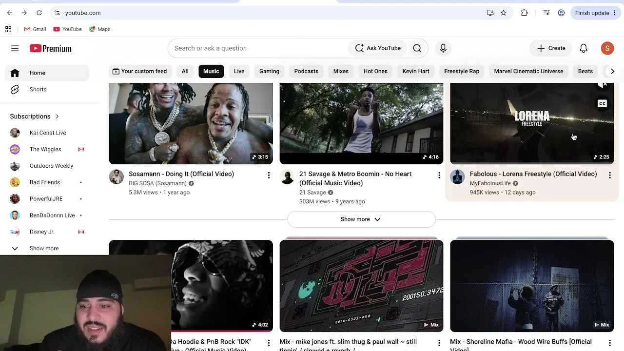
Task: Click the Search or ask a question field
Action: pyautogui.click(x=258, y=48)
